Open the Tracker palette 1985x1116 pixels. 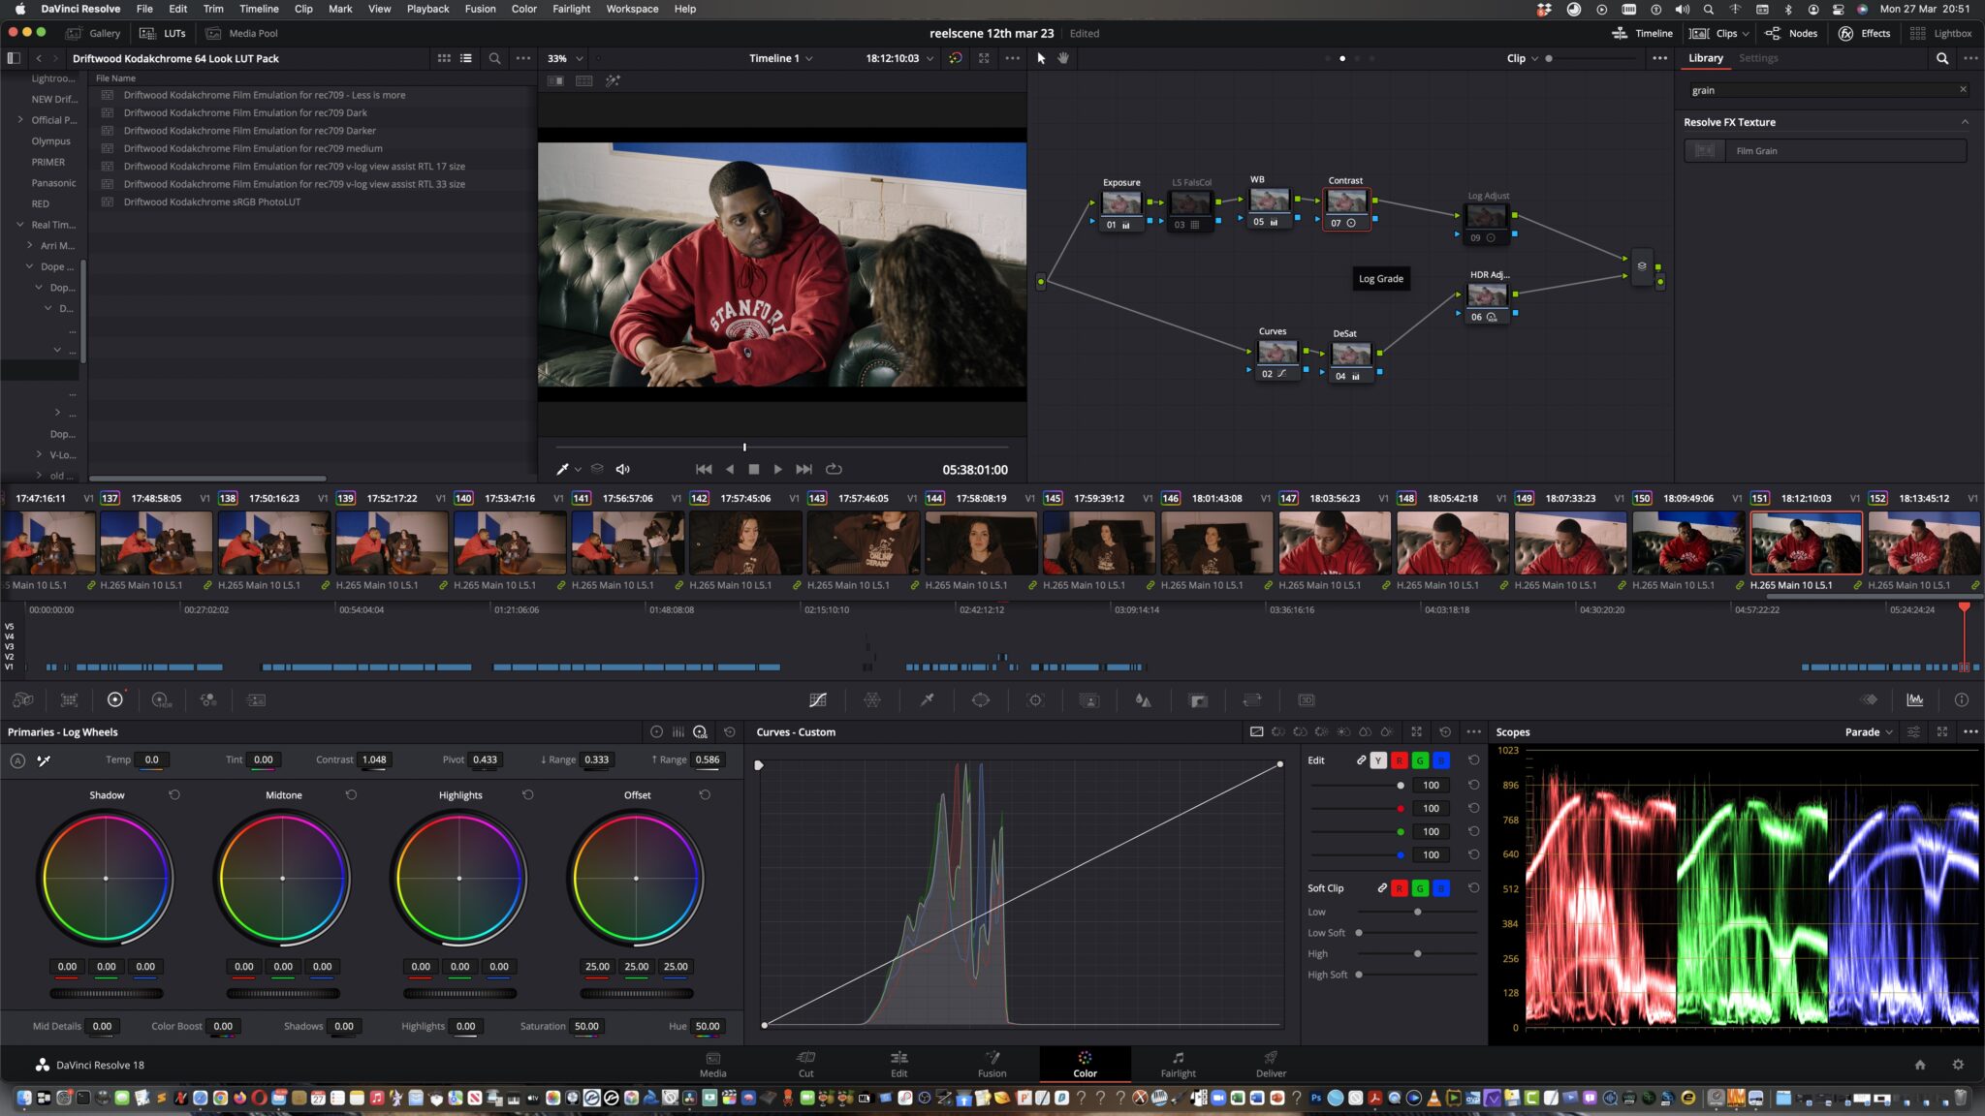click(x=1034, y=699)
